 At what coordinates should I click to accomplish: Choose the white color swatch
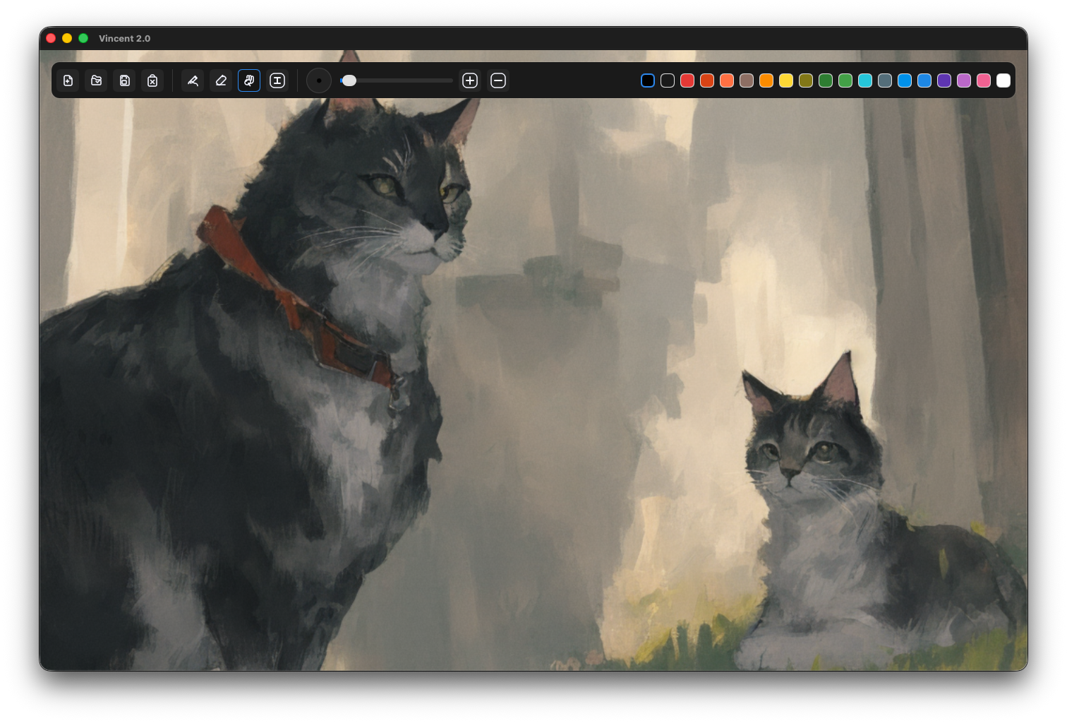1003,80
